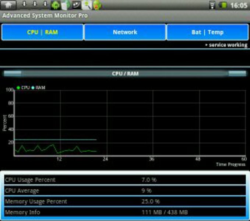Select the Memory Info row
This screenshot has height=221, width=250.
[125, 212]
